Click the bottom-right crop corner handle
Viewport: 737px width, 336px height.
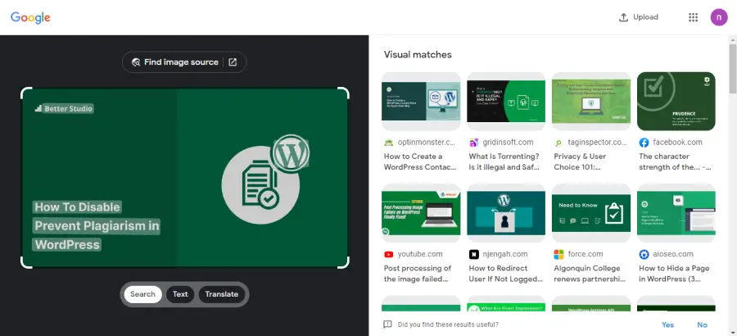click(344, 262)
